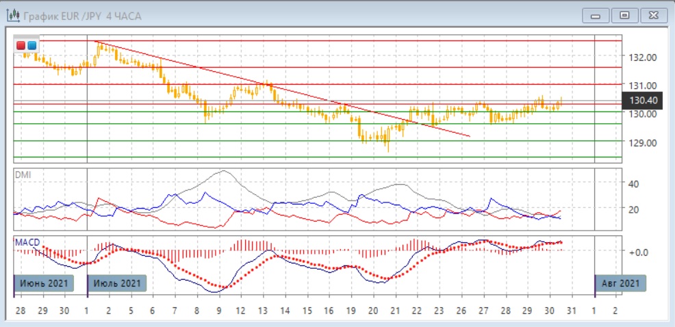Screen dimensions: 675x327
Task: Maximize the EUR/JPY chart window
Action: pyautogui.click(x=624, y=15)
